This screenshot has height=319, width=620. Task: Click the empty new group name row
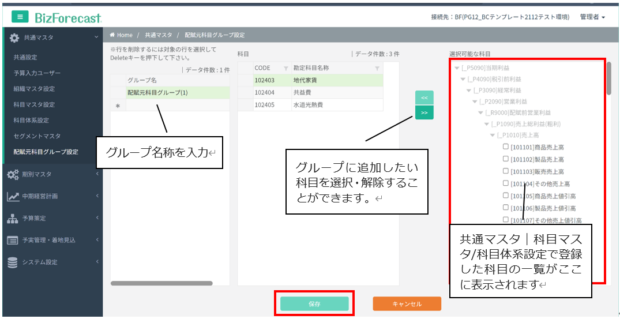pyautogui.click(x=177, y=106)
